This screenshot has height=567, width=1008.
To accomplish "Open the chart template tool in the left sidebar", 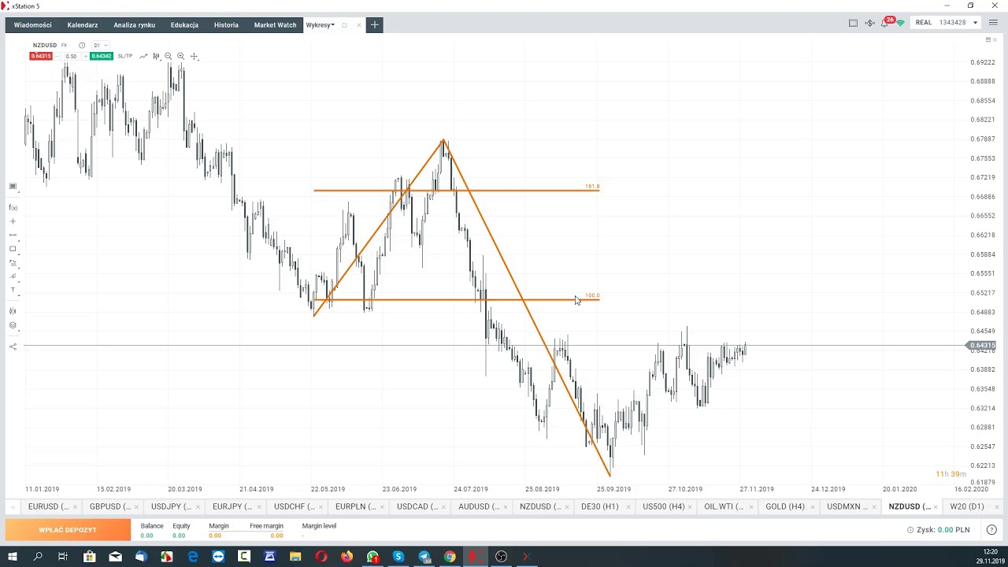I will 13,187.
